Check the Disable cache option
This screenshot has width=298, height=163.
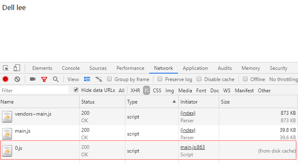(x=199, y=79)
